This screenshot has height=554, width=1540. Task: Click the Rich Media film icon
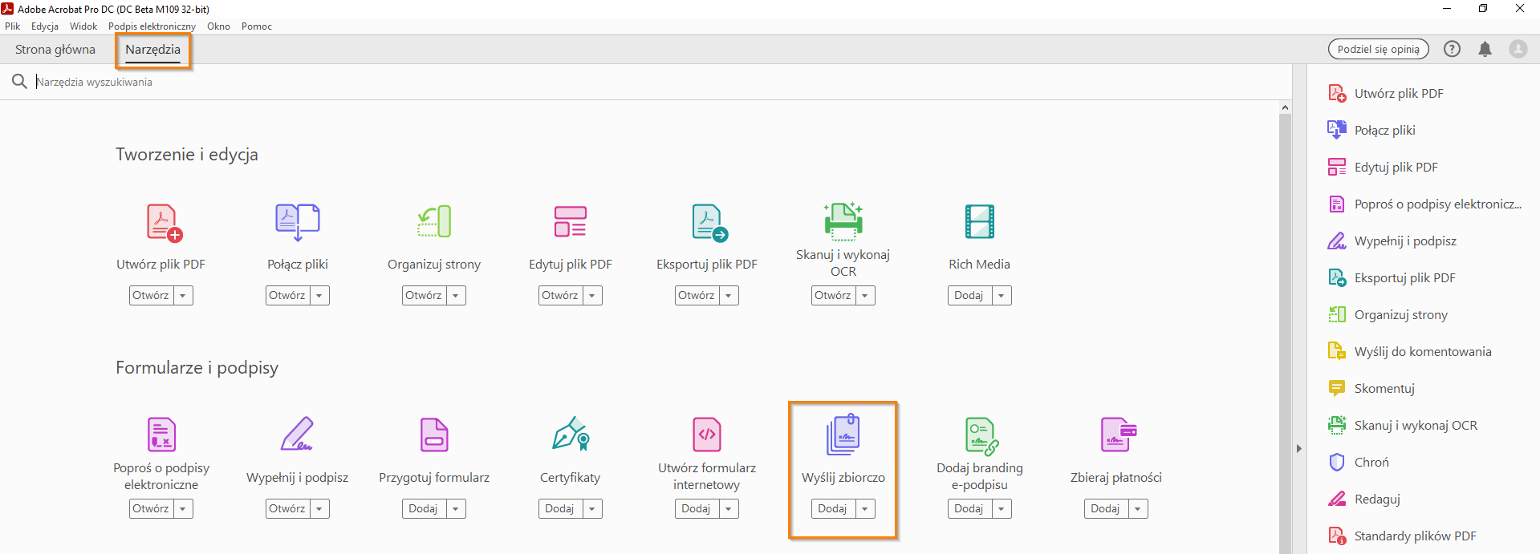[980, 222]
